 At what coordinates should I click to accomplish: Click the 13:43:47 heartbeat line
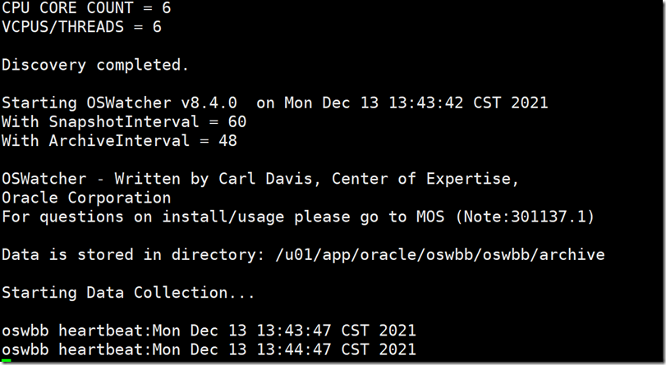click(x=209, y=331)
